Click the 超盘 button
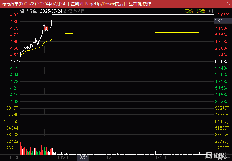The image size is (232, 161). click(201, 11)
